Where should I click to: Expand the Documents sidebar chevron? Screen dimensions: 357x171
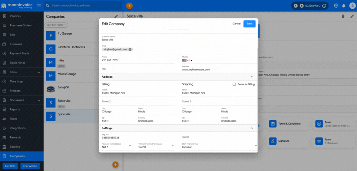coord(39,100)
